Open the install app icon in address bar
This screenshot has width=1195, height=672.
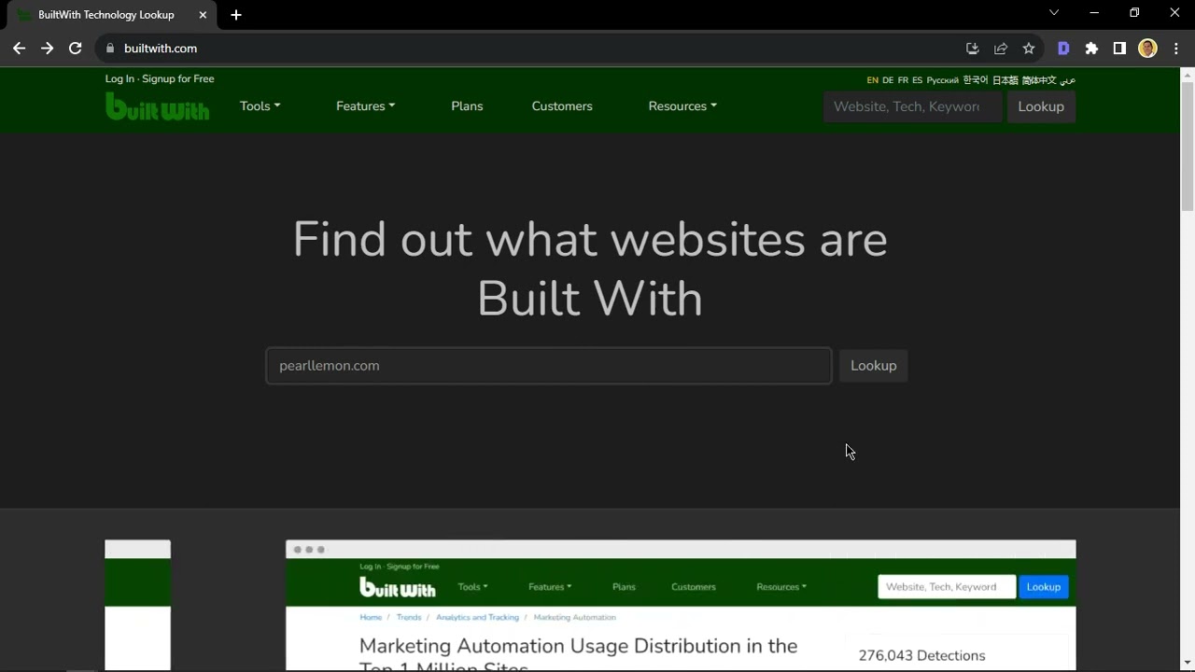pyautogui.click(x=972, y=49)
